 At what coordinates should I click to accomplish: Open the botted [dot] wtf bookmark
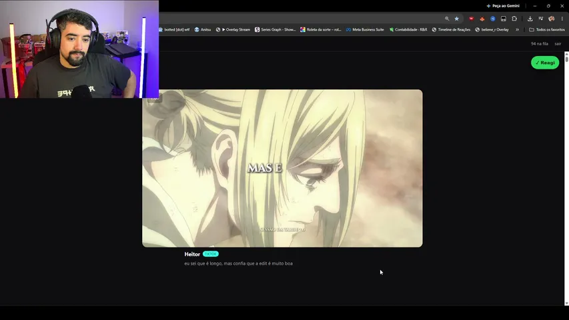tap(174, 30)
